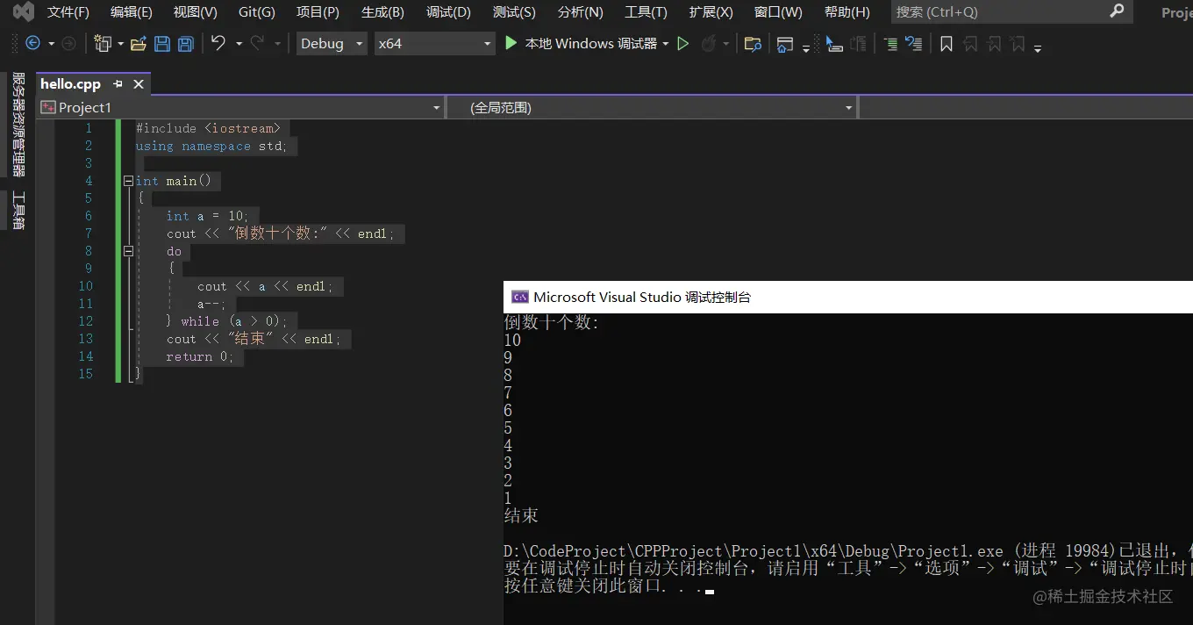Open the 服务器资源管理器 side panel tab
The height and width of the screenshot is (625, 1193).
(18, 125)
